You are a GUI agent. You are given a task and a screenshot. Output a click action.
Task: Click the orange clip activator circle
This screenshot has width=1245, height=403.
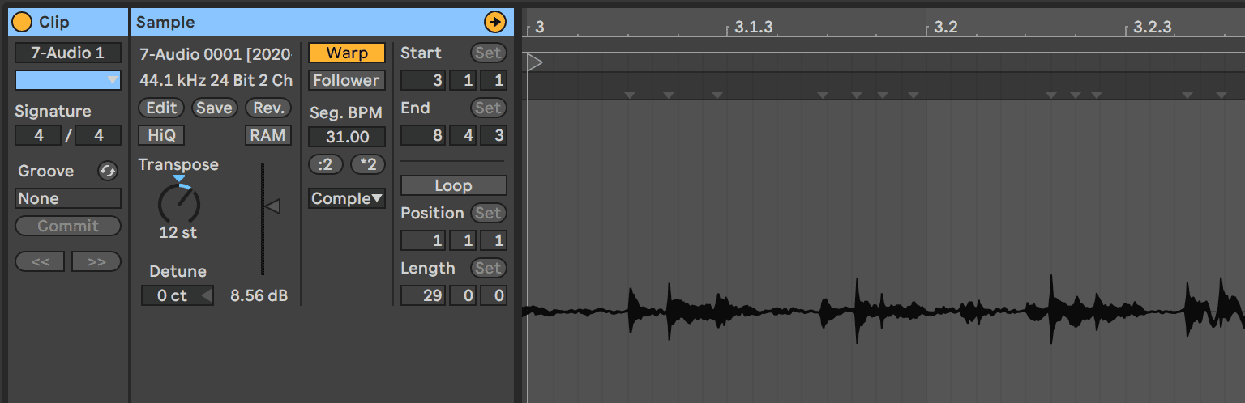pyautogui.click(x=22, y=22)
